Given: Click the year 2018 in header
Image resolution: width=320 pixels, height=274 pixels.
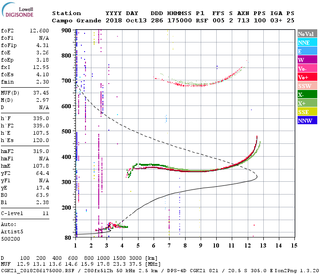Looking at the screenshot, I should tap(114, 21).
